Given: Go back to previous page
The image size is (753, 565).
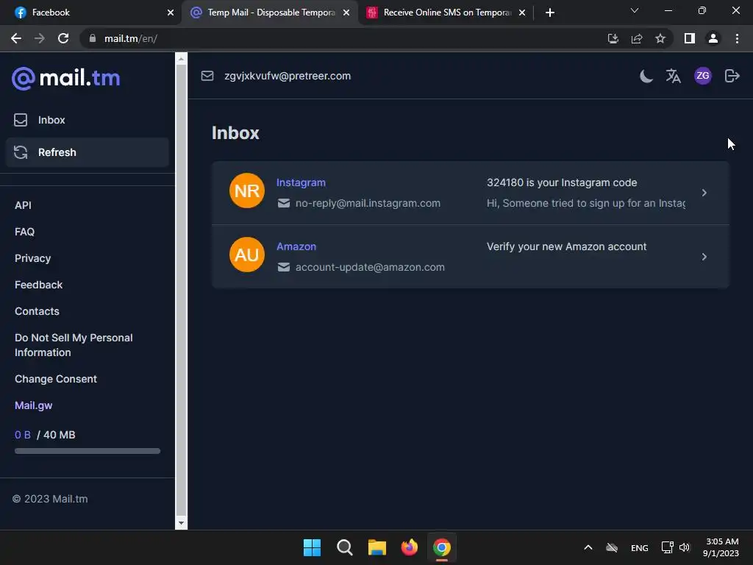Looking at the screenshot, I should click(16, 38).
